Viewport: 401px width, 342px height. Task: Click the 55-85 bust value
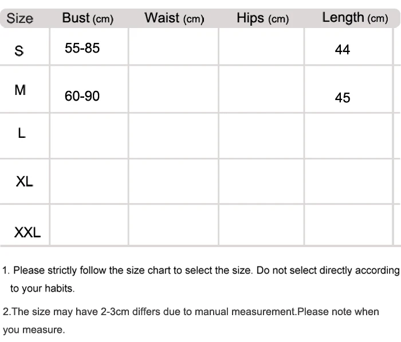pos(82,48)
